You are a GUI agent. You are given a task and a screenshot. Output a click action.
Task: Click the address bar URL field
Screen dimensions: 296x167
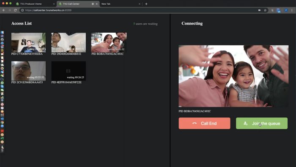pos(140,10)
